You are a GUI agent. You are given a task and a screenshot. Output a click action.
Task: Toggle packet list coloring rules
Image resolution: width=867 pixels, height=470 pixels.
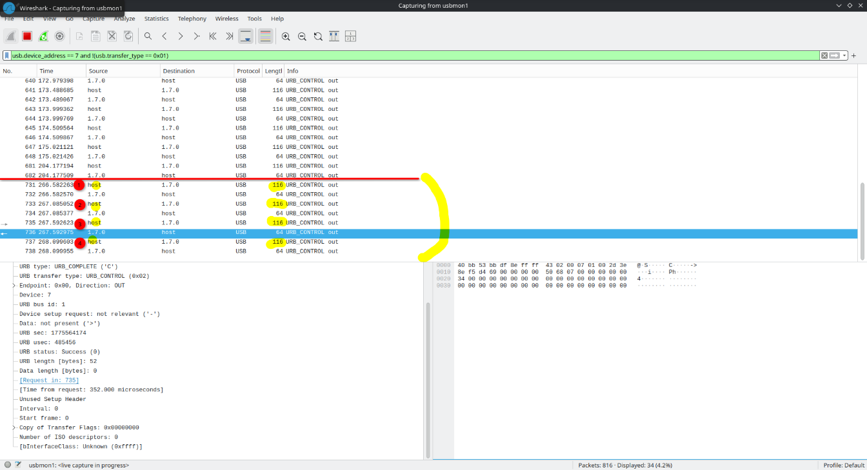tap(265, 37)
